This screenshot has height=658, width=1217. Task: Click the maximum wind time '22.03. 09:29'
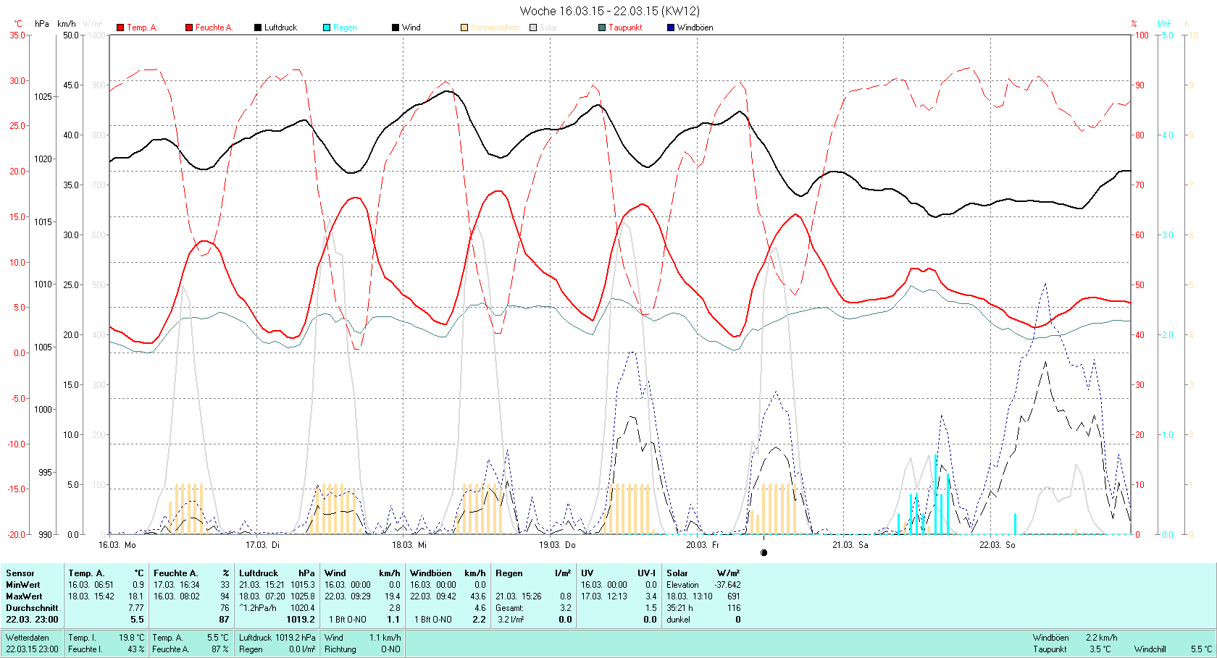click(347, 596)
